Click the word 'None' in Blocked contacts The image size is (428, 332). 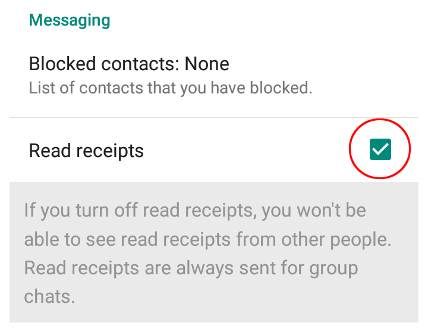tap(207, 64)
